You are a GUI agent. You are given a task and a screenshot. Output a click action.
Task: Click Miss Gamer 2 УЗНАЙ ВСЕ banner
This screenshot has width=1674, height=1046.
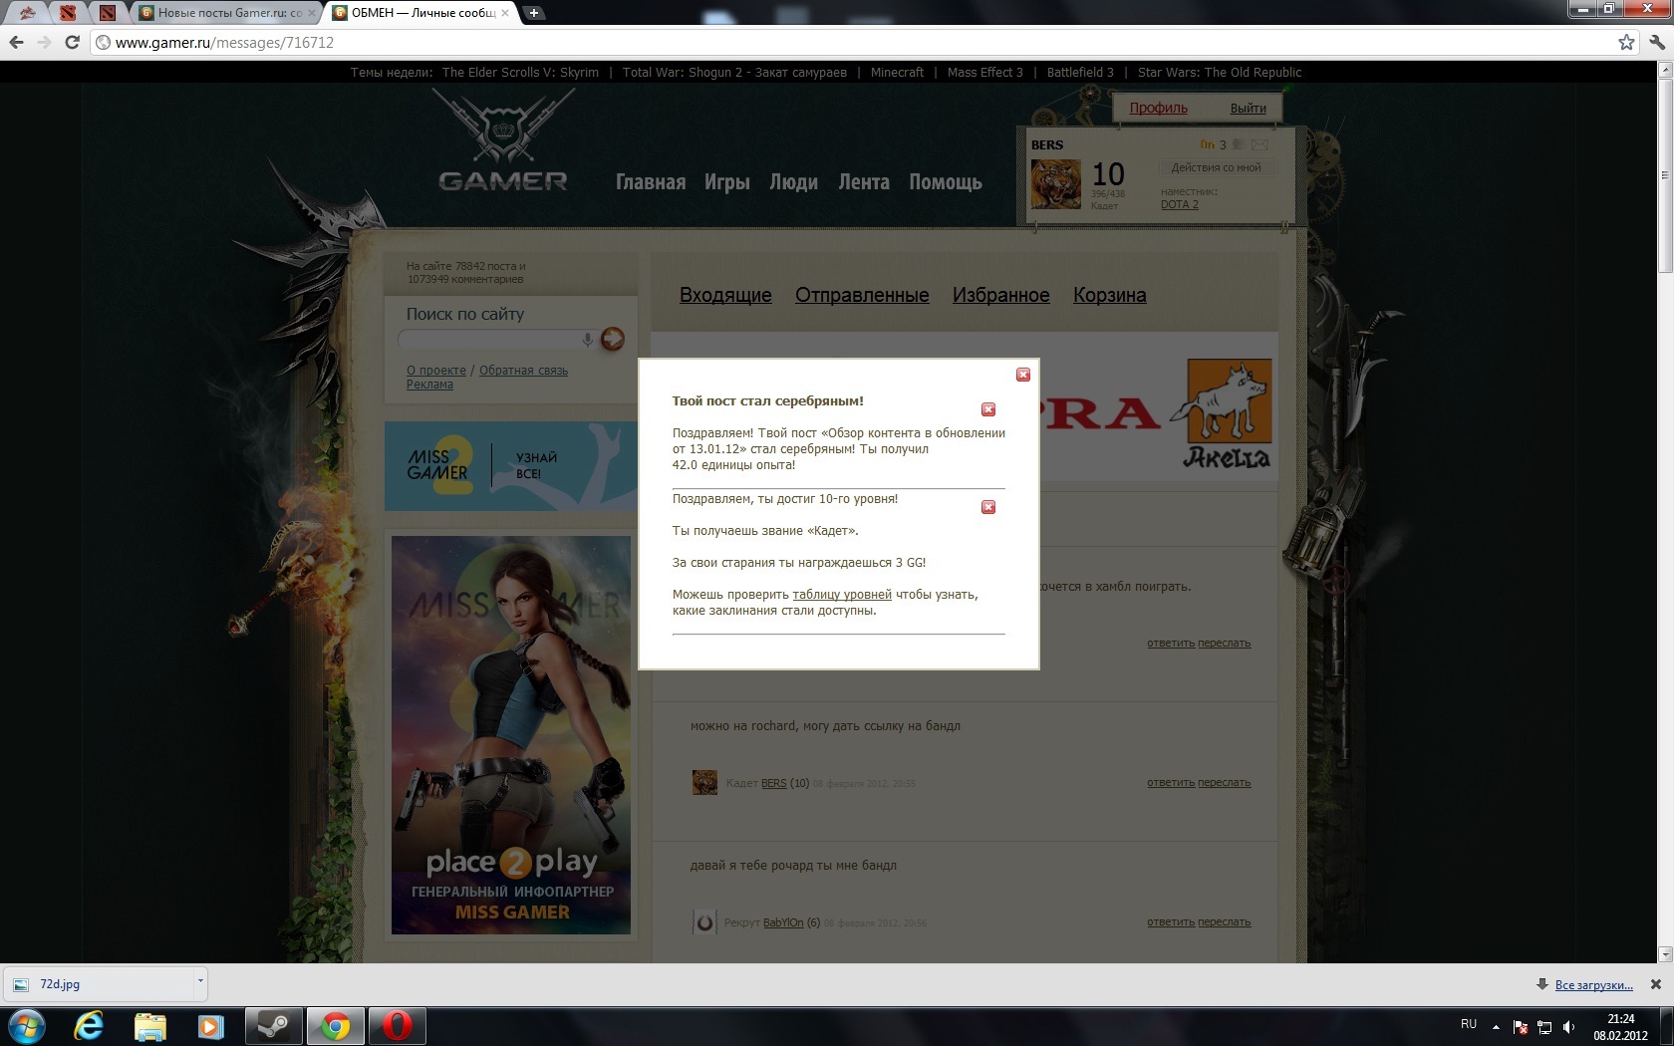point(510,466)
